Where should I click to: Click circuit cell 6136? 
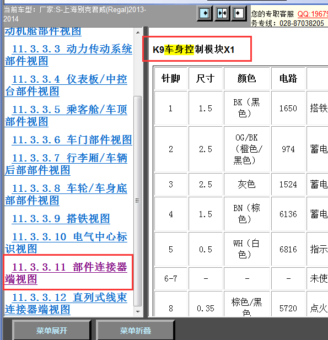point(288,214)
